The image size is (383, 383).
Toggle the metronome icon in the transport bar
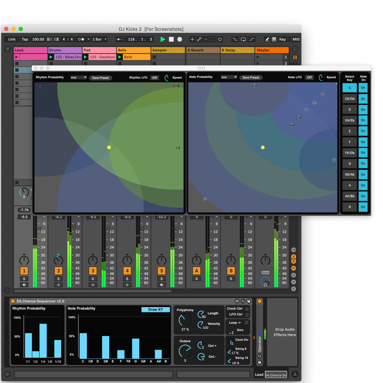pos(81,39)
